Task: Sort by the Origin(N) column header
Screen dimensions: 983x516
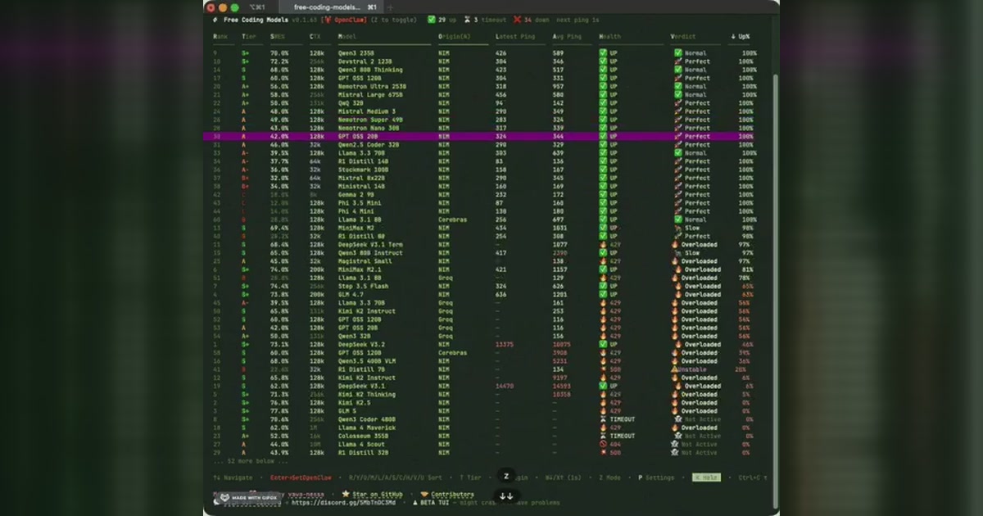Action: click(x=455, y=36)
